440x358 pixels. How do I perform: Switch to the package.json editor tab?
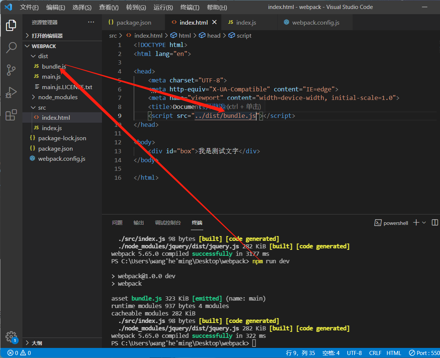click(x=134, y=22)
